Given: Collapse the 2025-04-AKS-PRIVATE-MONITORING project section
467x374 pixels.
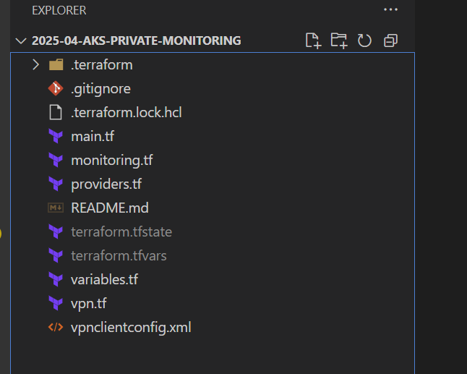Looking at the screenshot, I should coord(20,41).
